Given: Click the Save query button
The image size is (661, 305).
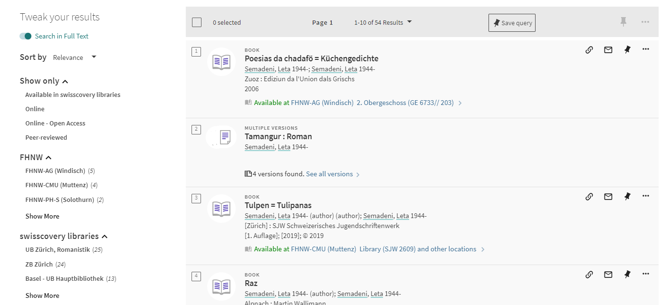Looking at the screenshot, I should pyautogui.click(x=512, y=23).
